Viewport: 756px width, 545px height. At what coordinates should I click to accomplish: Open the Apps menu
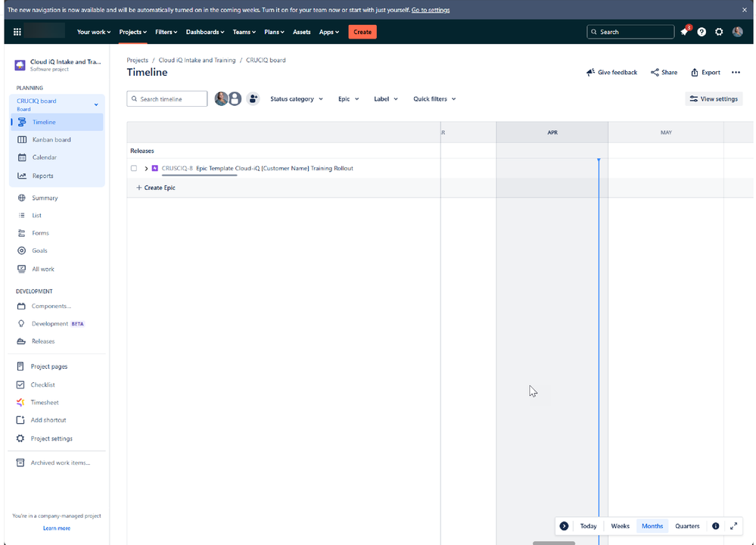point(329,32)
